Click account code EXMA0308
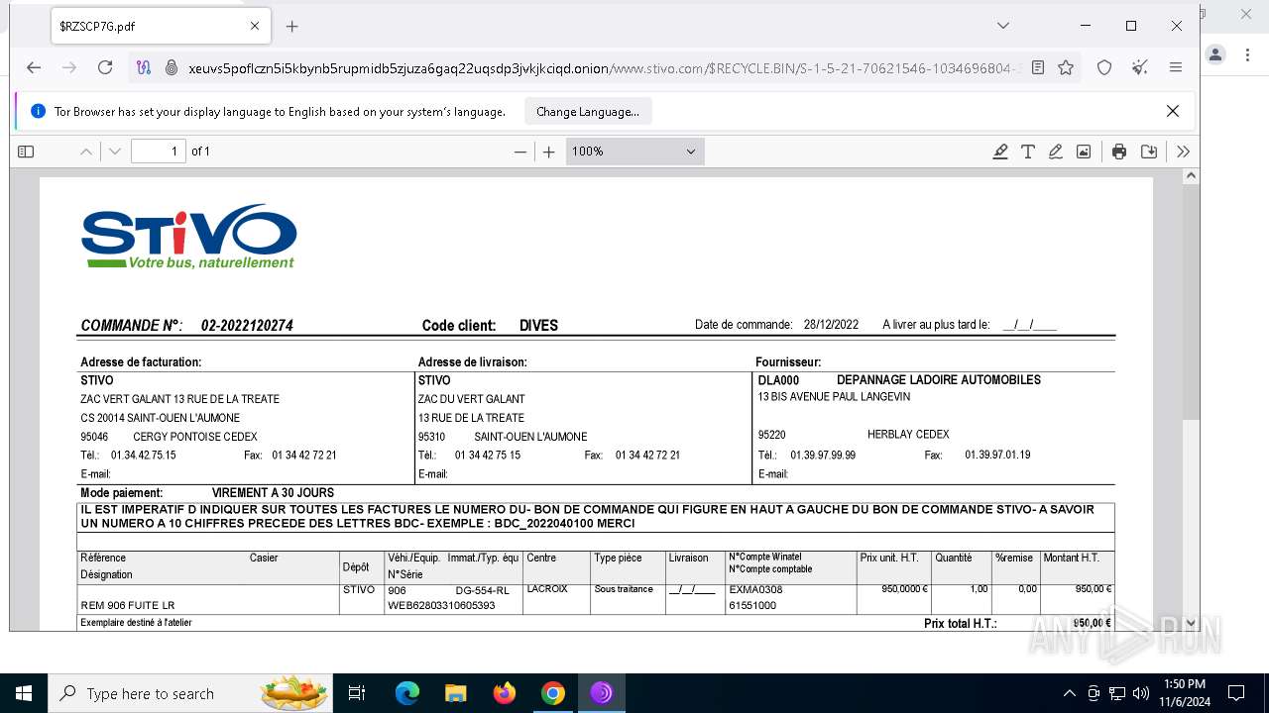This screenshot has width=1269, height=713. coord(755,590)
